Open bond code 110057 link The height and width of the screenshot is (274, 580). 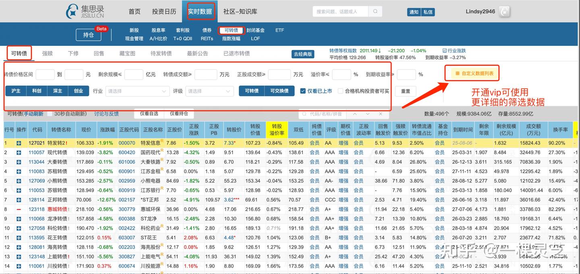(x=37, y=152)
